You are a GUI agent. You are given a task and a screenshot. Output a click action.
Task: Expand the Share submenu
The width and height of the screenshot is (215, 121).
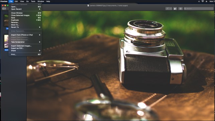click(25, 50)
